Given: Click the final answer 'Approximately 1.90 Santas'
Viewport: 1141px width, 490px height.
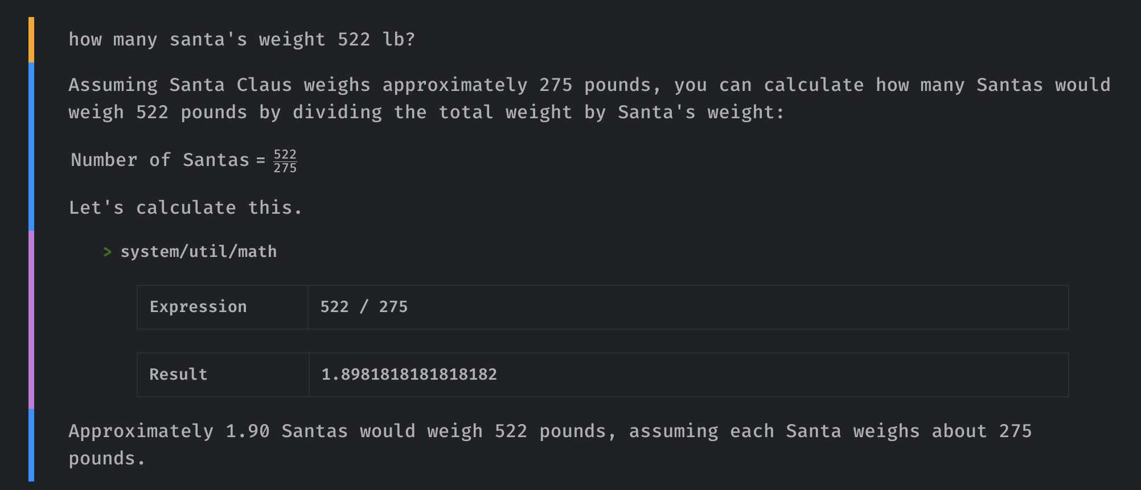Looking at the screenshot, I should point(208,431).
